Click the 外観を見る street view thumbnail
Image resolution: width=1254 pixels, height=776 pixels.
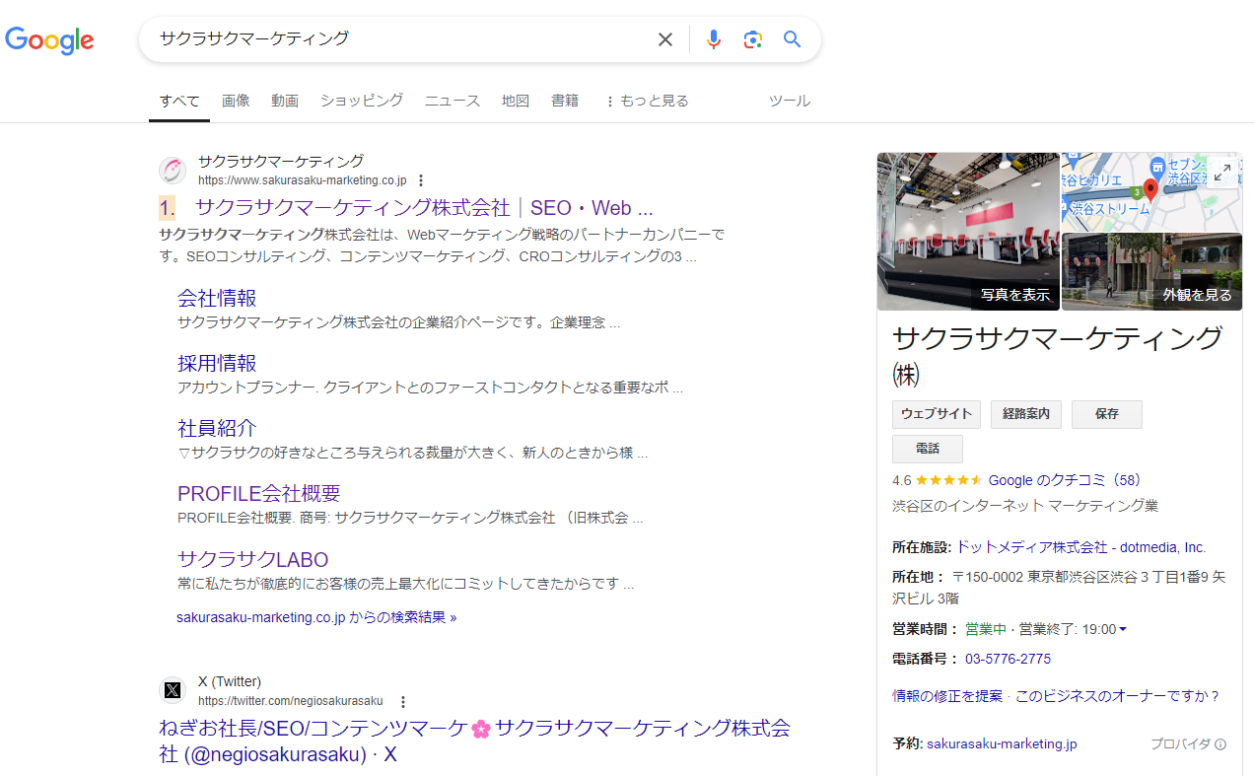pos(1151,272)
